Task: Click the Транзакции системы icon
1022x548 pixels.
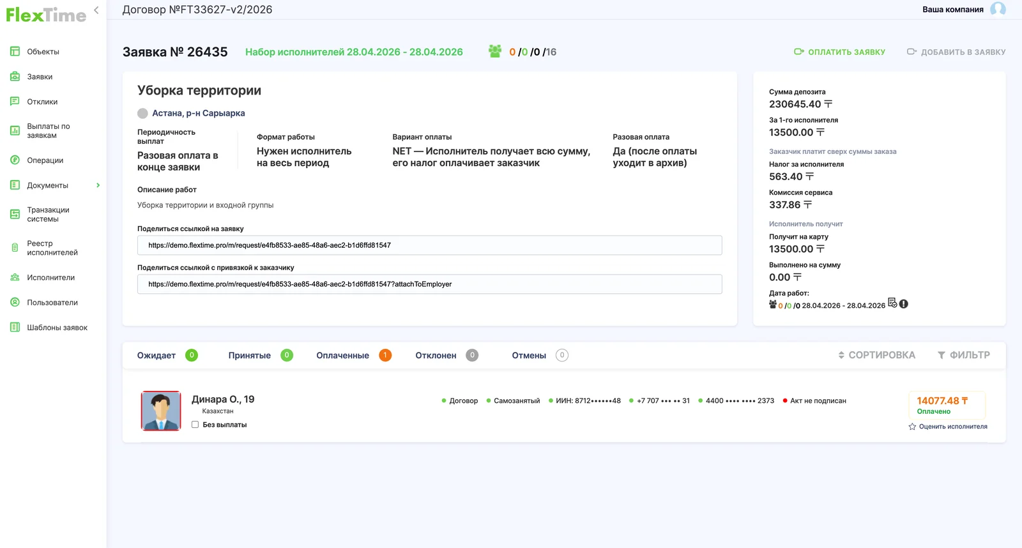Action: pyautogui.click(x=15, y=215)
